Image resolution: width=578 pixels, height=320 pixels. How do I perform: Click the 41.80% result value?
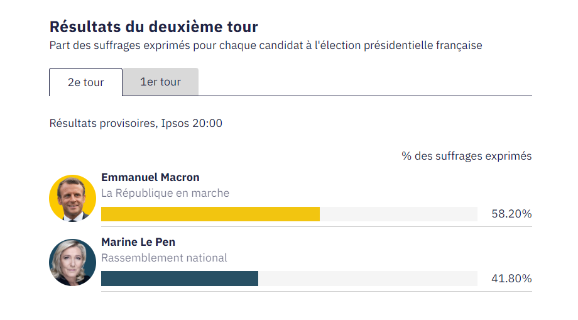(511, 279)
